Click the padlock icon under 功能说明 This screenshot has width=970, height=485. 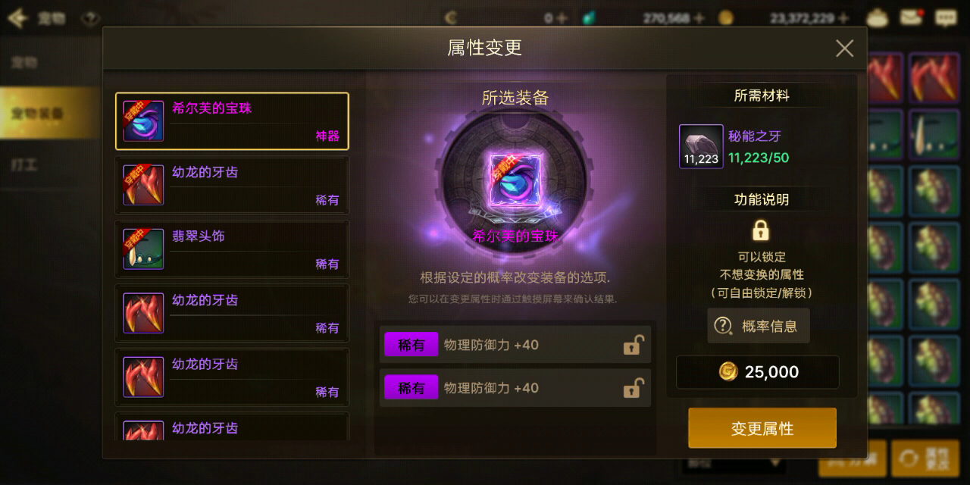click(x=761, y=230)
